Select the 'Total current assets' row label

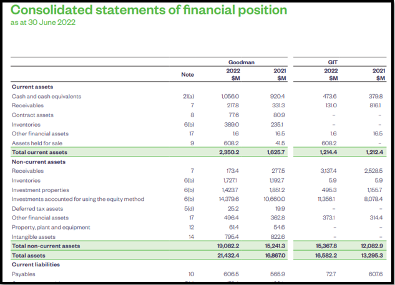coord(39,152)
